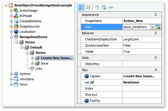Click the Links arrows icon
The height and width of the screenshot is (111, 168).
[32, 68]
